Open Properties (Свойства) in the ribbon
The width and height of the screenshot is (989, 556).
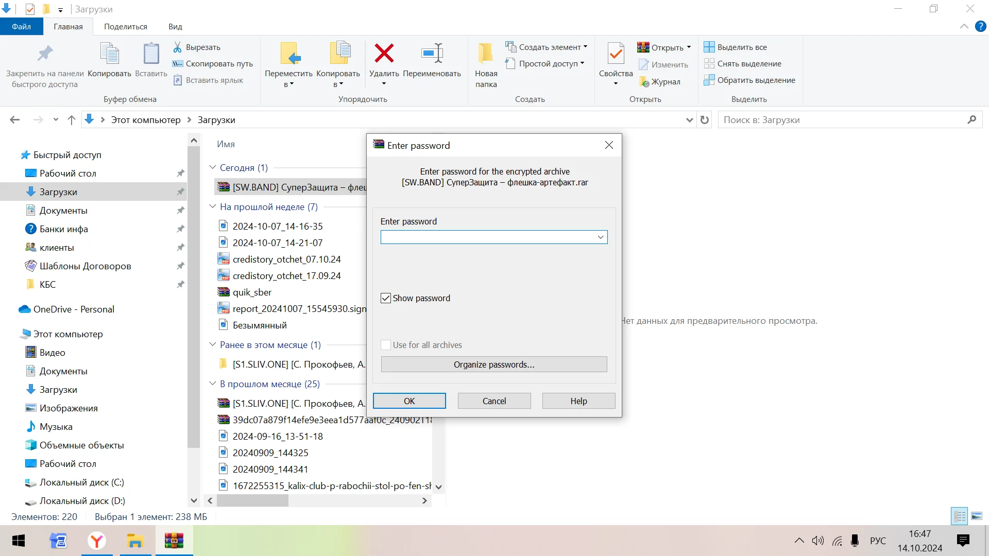point(616,54)
